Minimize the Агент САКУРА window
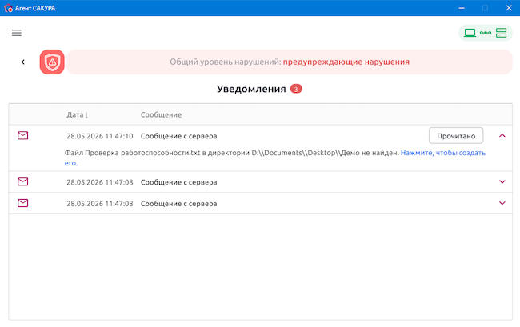The height and width of the screenshot is (327, 520). (462, 8)
